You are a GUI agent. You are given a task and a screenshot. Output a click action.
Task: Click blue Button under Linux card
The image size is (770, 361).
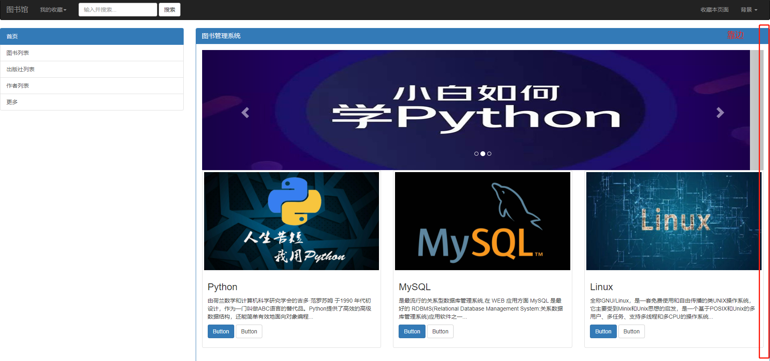click(603, 331)
